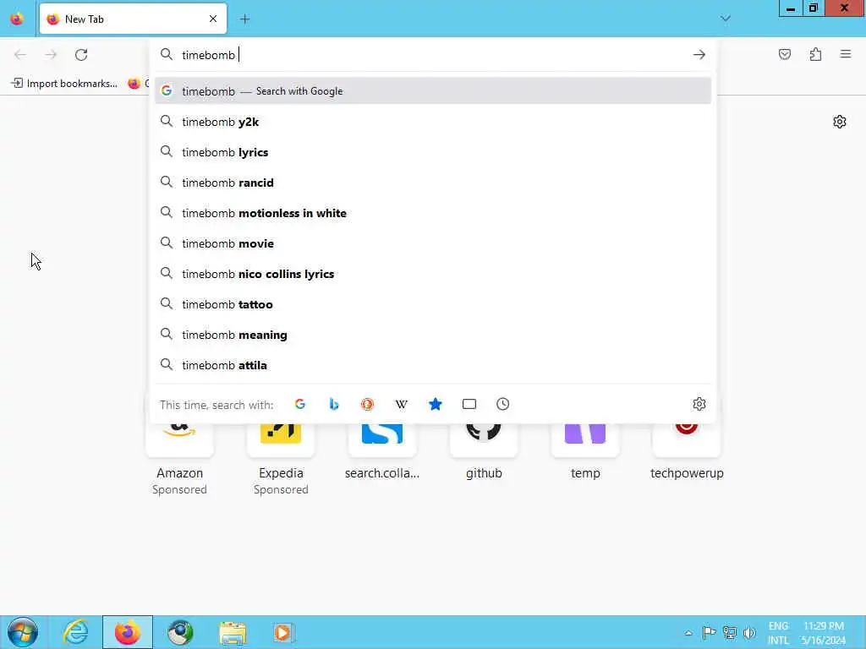Search open tabs using the tabs icon

tap(469, 404)
